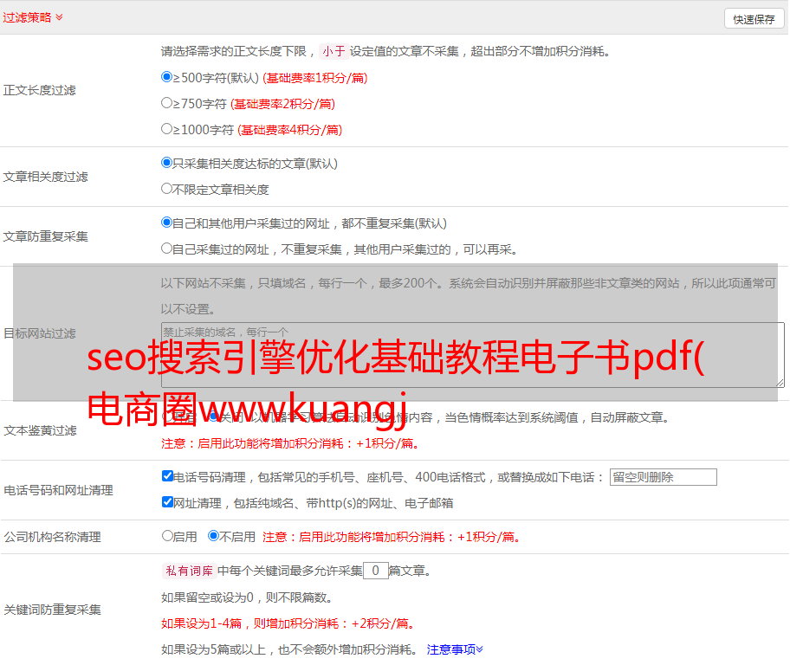The image size is (790, 665).
Task: Select the ≥750字符 radio option
Action: coord(166,103)
